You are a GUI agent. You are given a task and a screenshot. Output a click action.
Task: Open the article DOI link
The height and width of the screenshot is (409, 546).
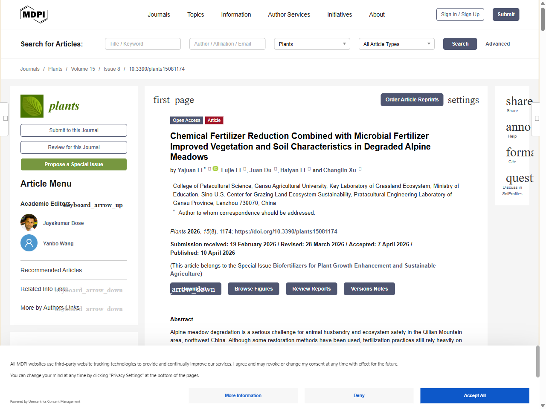click(x=286, y=232)
